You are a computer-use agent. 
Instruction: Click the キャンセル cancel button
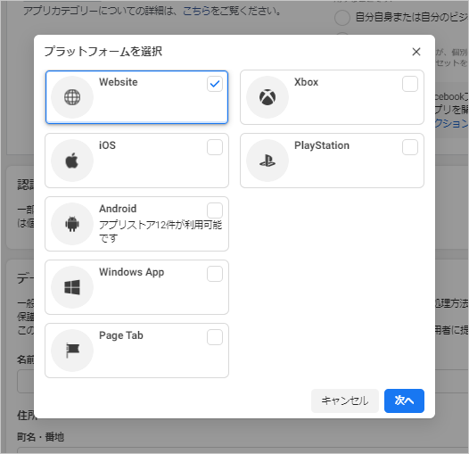pyautogui.click(x=345, y=400)
